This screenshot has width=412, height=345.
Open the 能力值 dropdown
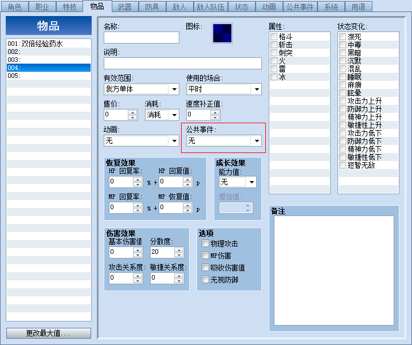click(x=238, y=182)
